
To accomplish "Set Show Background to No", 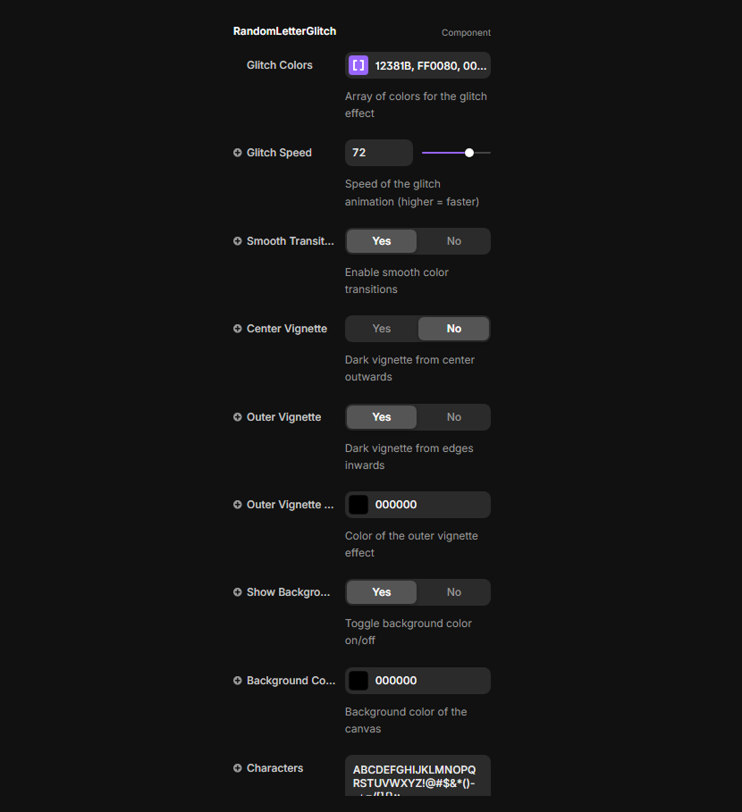I will click(x=454, y=592).
